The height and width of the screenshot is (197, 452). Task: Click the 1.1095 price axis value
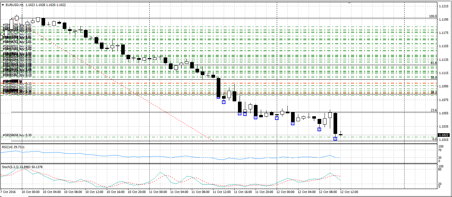tap(444, 86)
